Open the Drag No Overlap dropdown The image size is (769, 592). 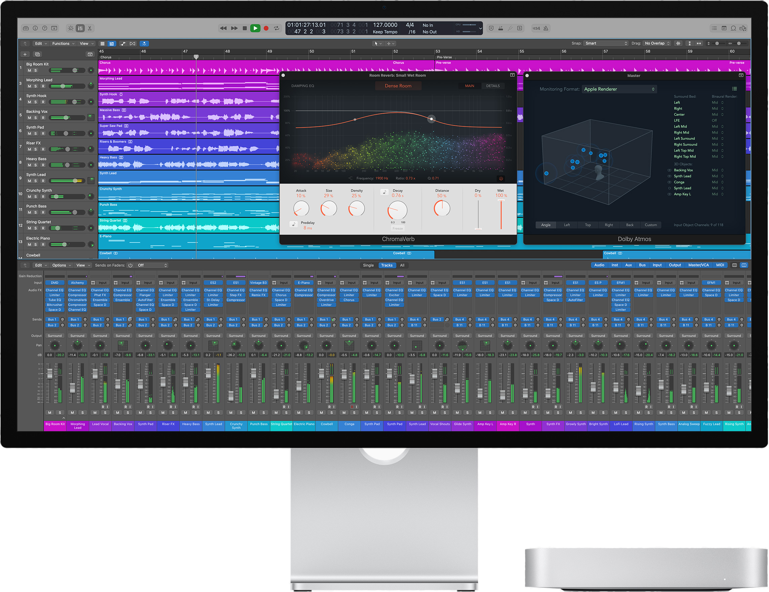(657, 43)
